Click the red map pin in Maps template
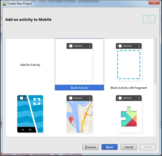 (x=71, y=120)
